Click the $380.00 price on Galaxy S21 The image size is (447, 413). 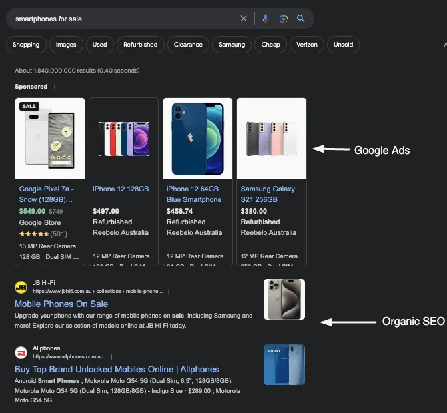pyautogui.click(x=254, y=211)
